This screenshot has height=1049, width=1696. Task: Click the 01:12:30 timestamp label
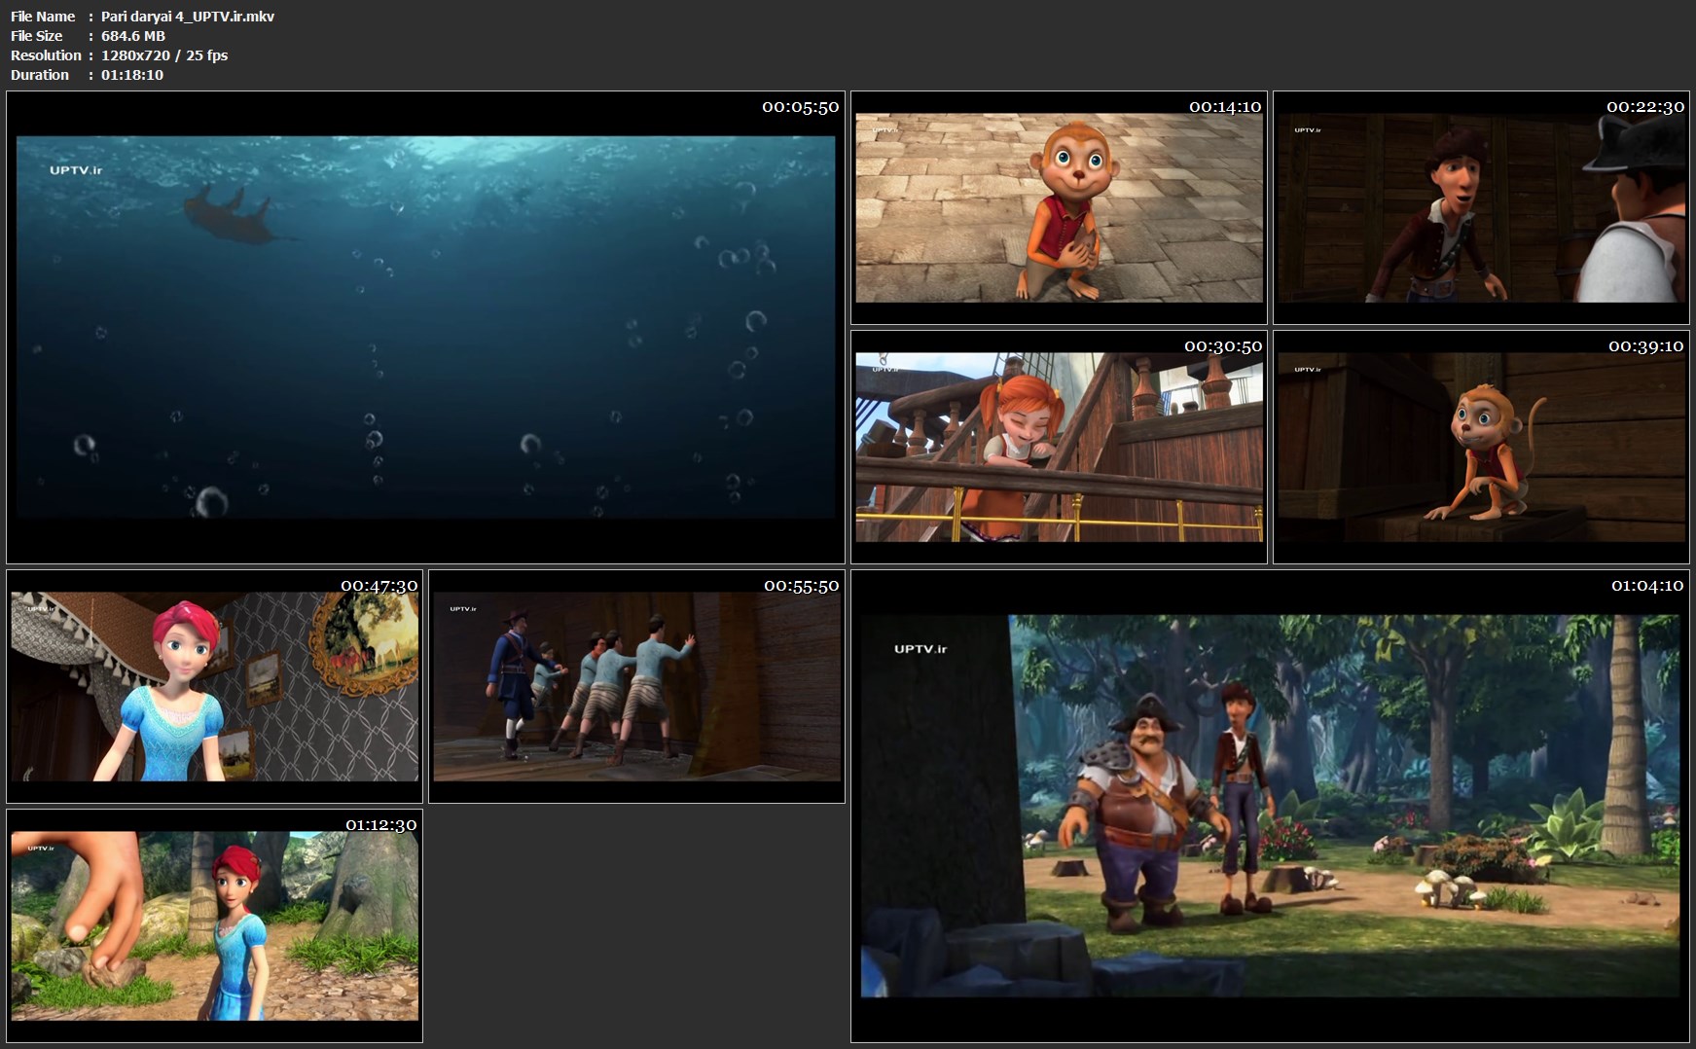pyautogui.click(x=380, y=825)
